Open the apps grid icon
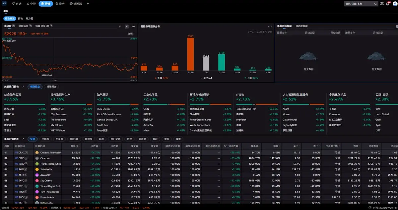 (x=382, y=4)
